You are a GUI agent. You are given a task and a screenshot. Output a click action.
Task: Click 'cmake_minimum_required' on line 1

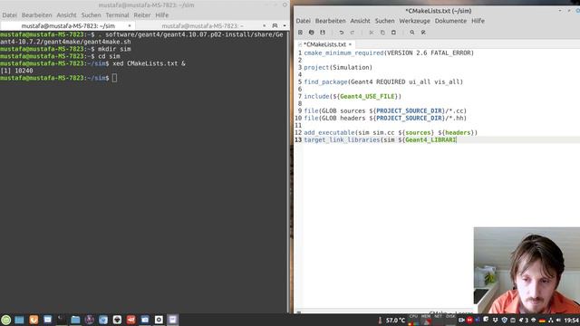[344, 53]
